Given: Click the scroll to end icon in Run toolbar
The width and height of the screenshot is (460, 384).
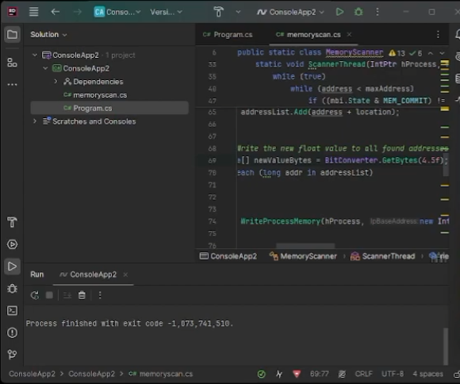Looking at the screenshot, I should [x=67, y=295].
